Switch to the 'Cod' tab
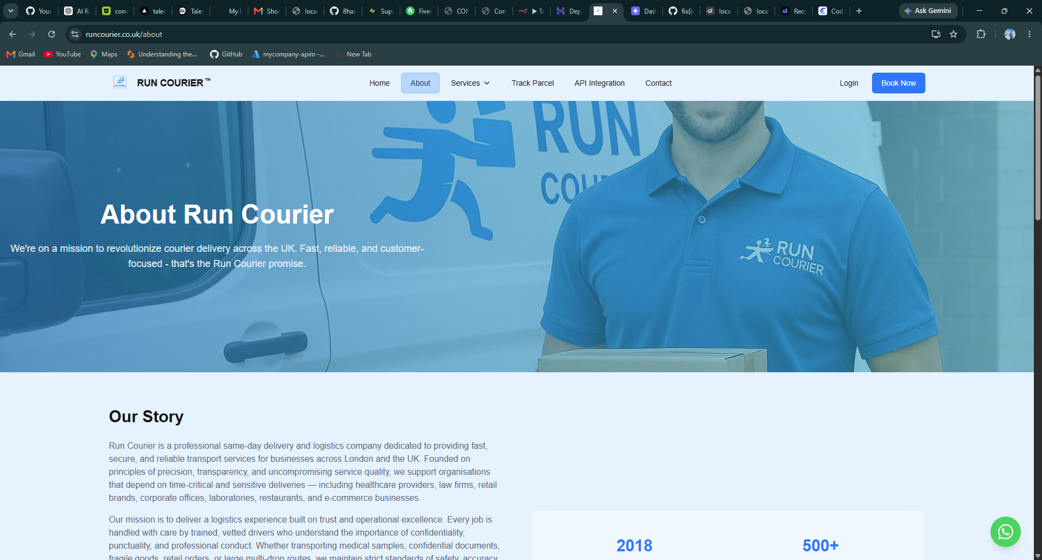1042x560 pixels. pos(831,11)
